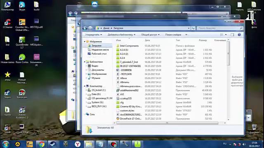Open Yandex Browser from taskbar
This screenshot has width=264, height=148.
[x=77, y=144]
